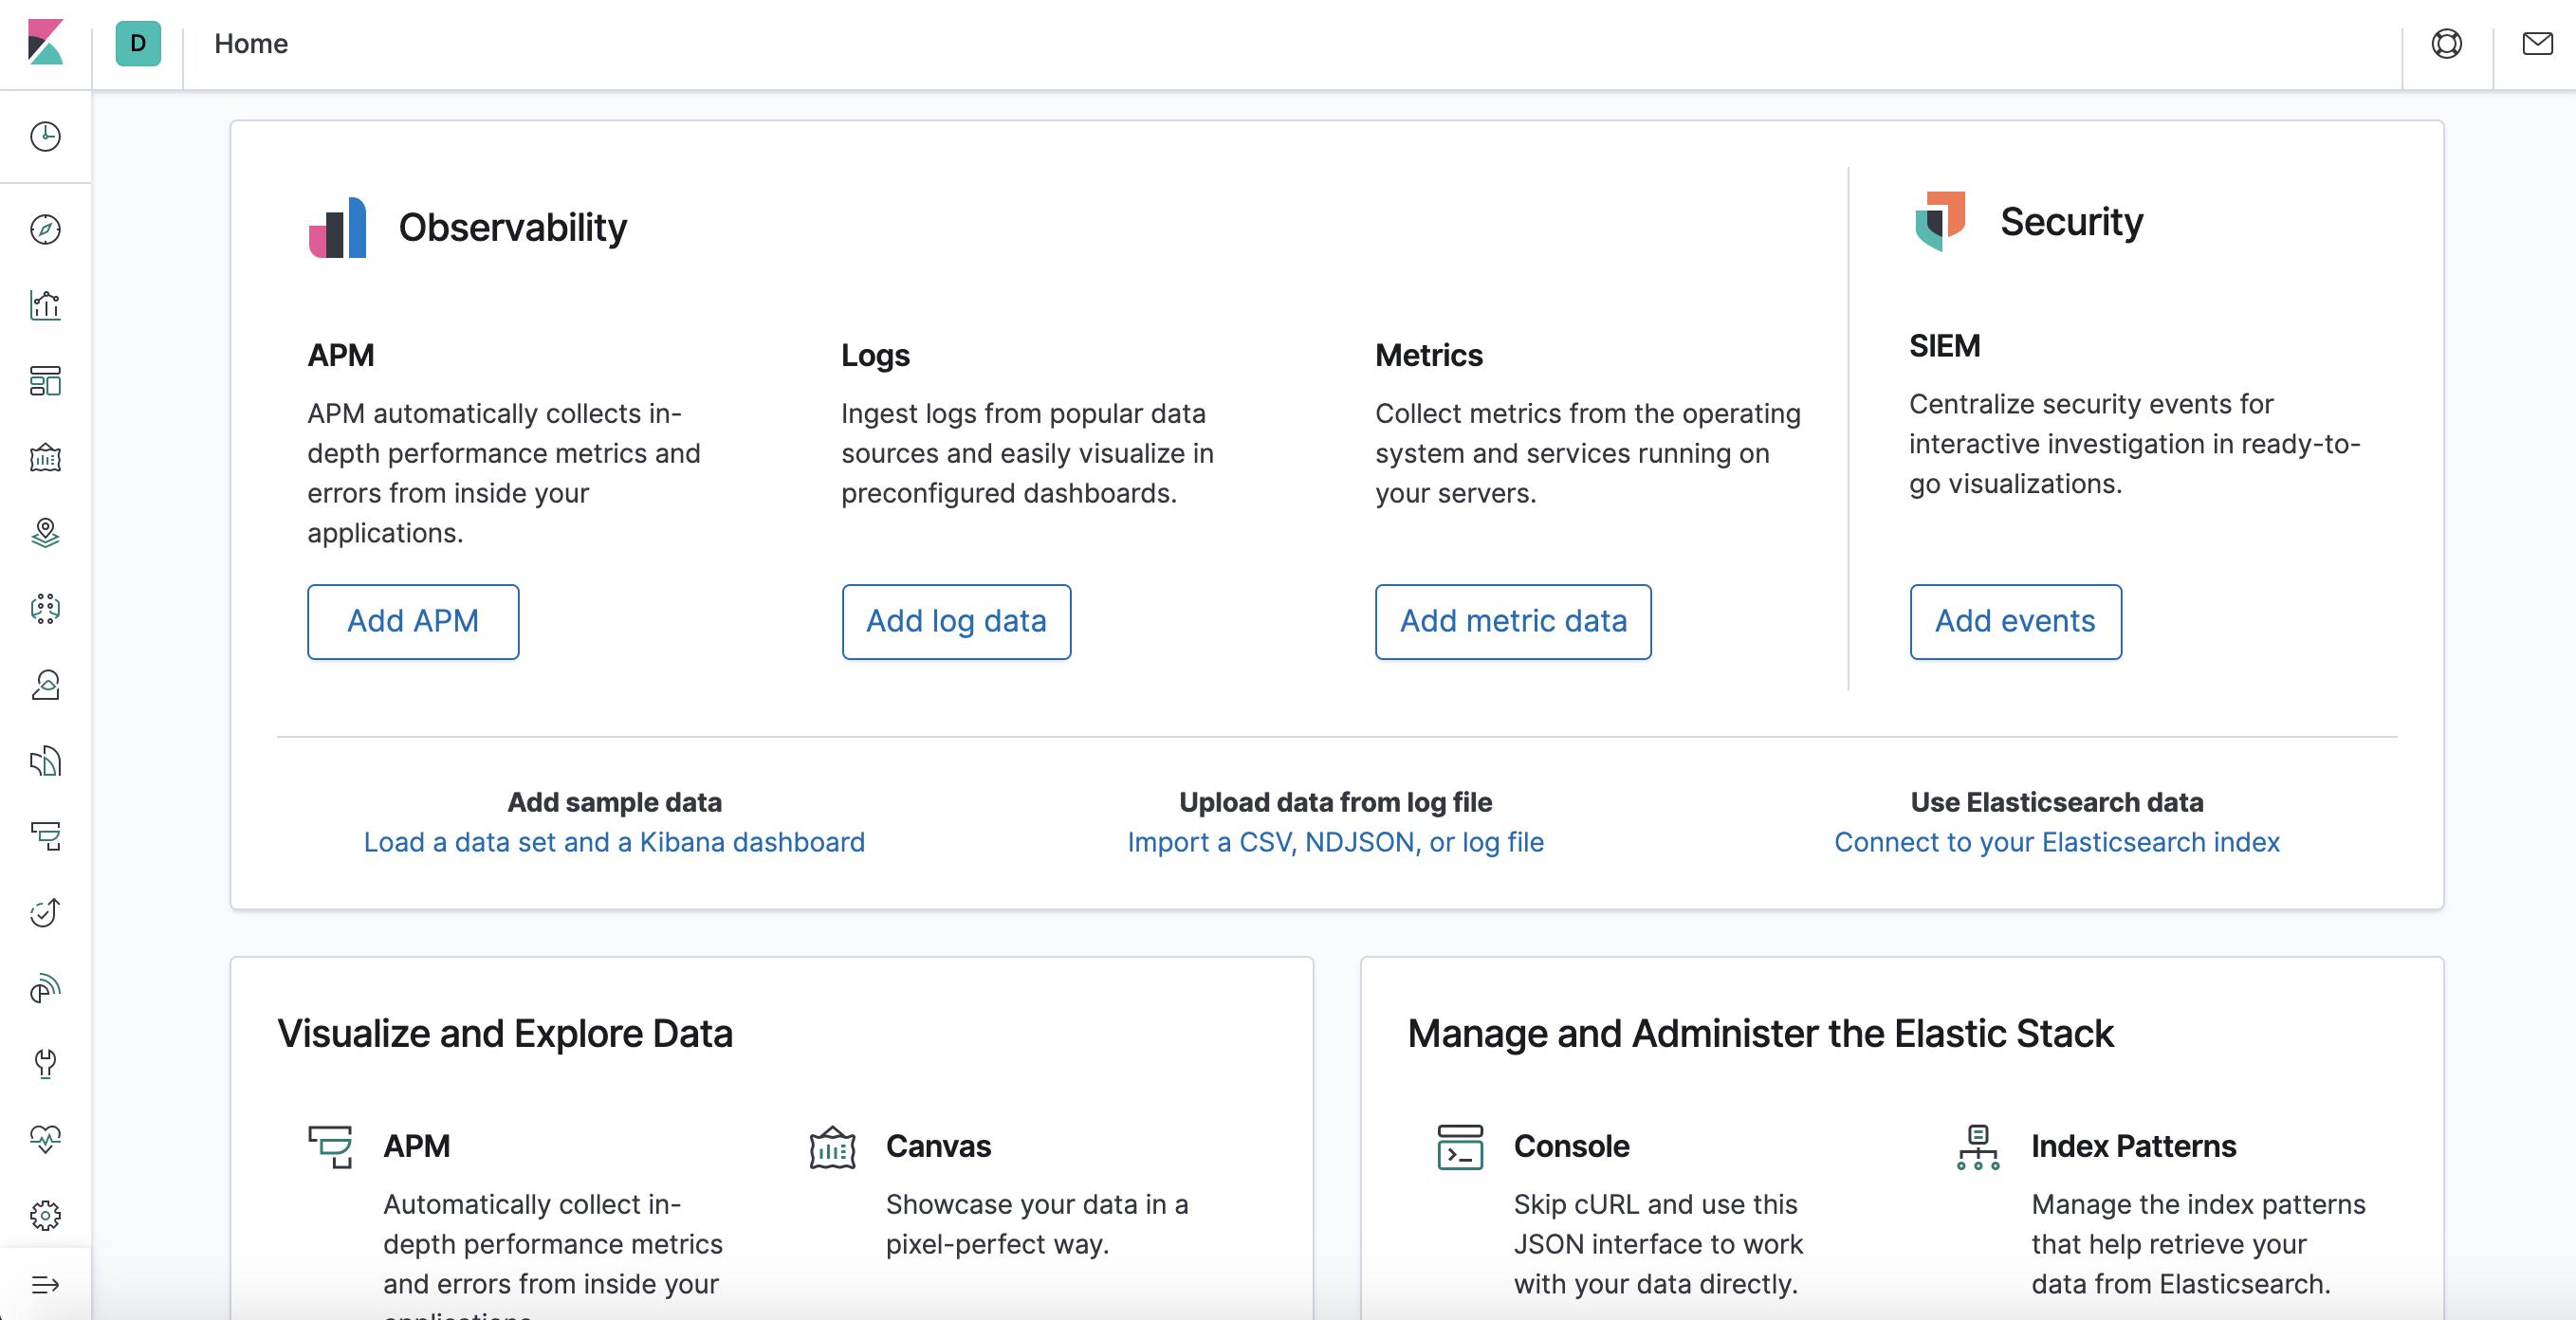Show recently viewed clock icon

[x=45, y=136]
